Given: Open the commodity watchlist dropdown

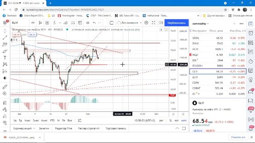Looking at the screenshot, I should [200, 24].
